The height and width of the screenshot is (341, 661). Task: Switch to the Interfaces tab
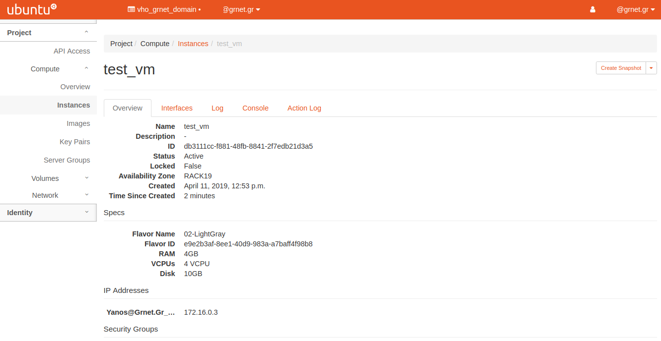click(177, 108)
